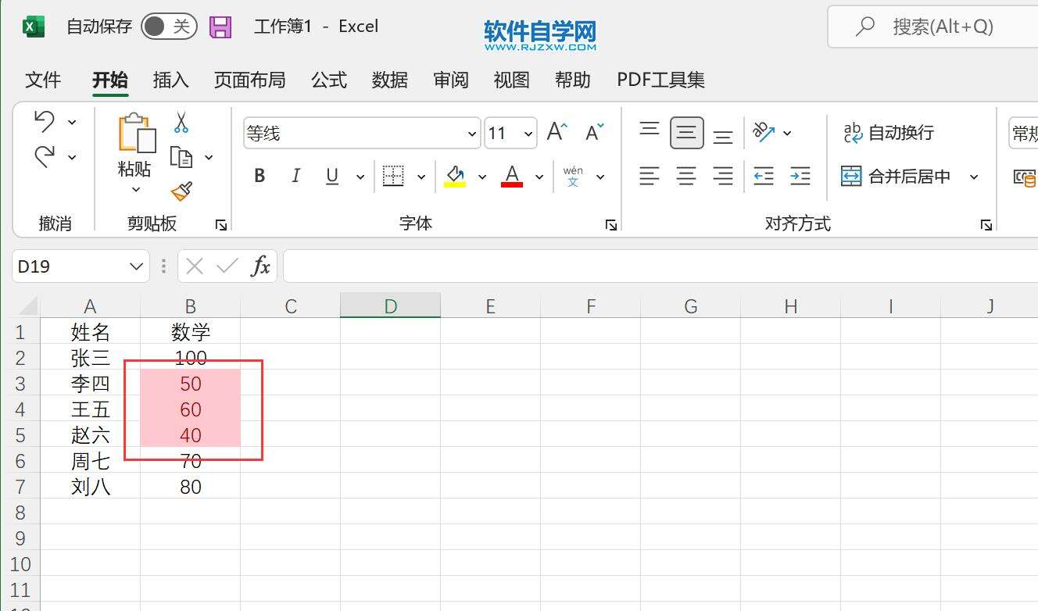Click the Undo arrow icon
The height and width of the screenshot is (611, 1038).
[45, 121]
